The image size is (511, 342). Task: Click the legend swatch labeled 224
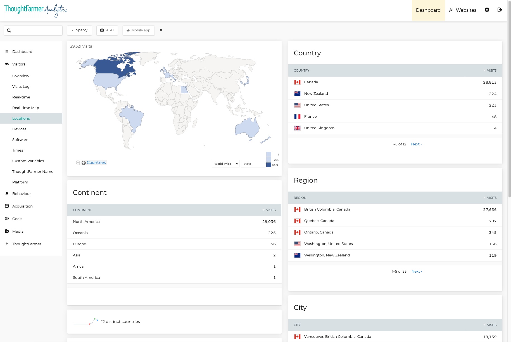pos(268,159)
